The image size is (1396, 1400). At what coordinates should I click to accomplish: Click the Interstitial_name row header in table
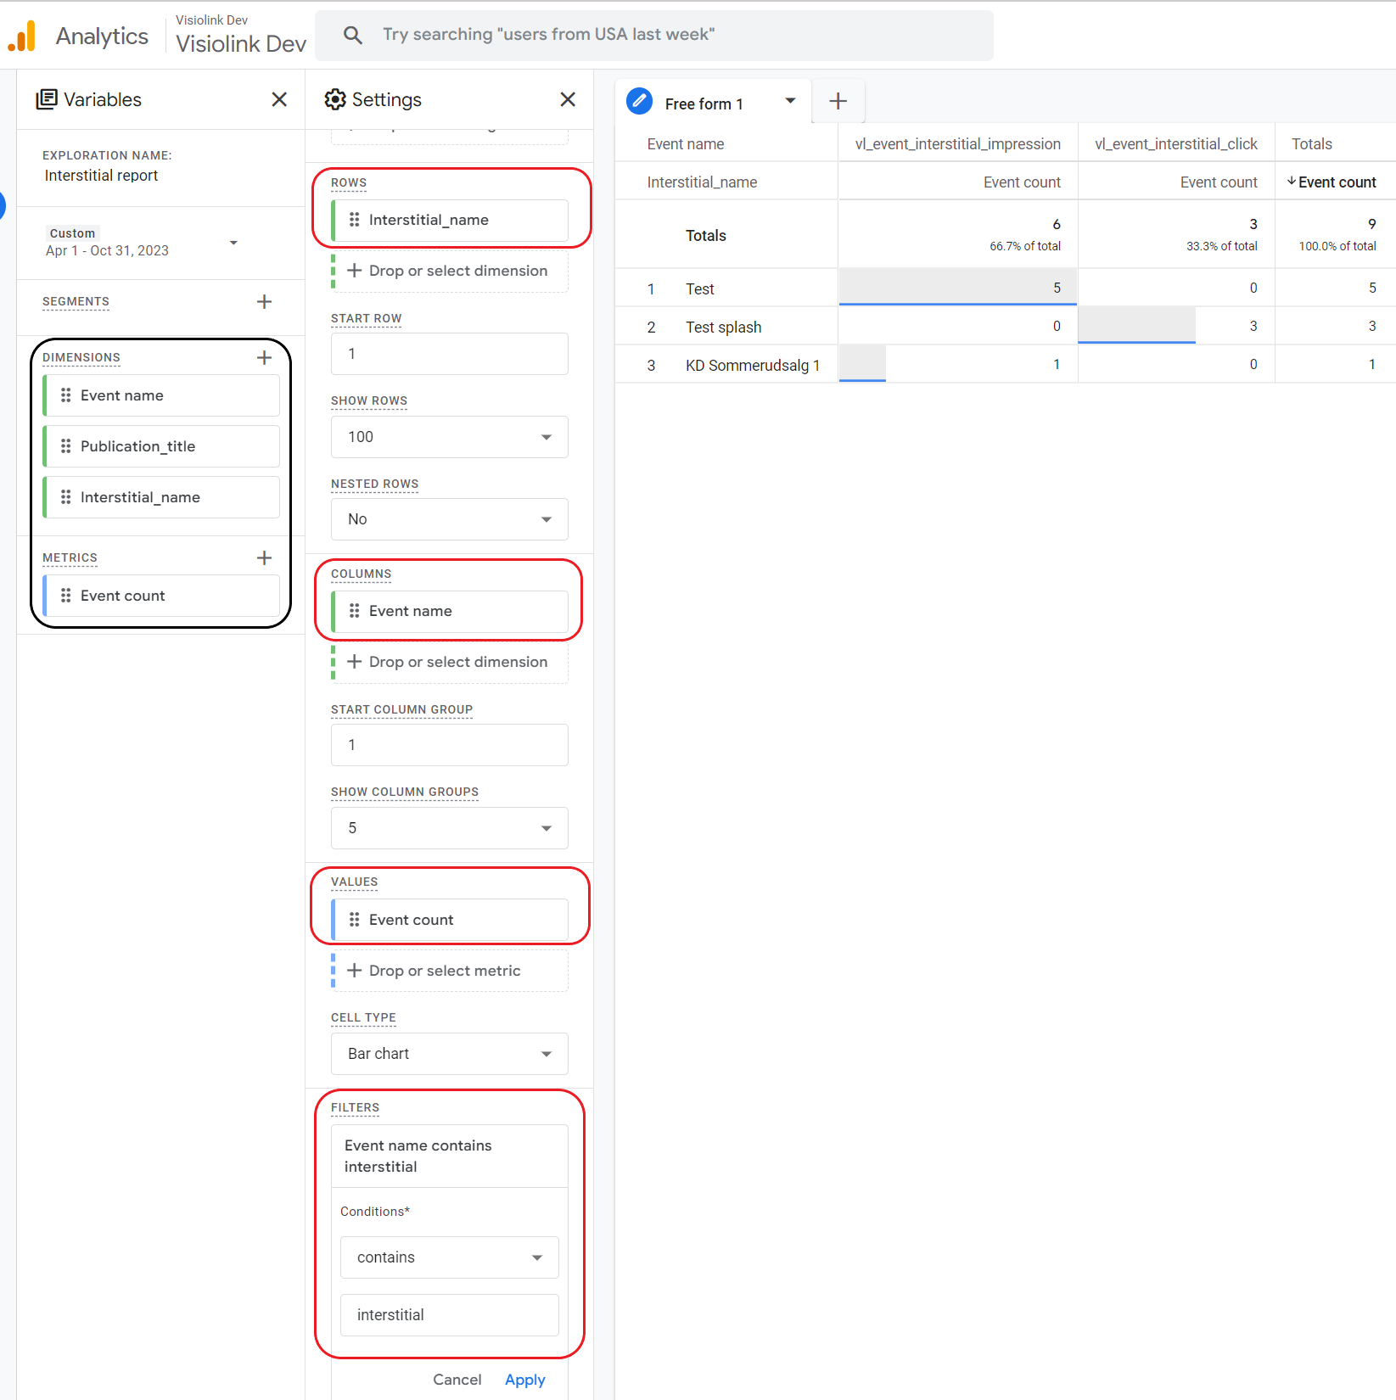[703, 182]
